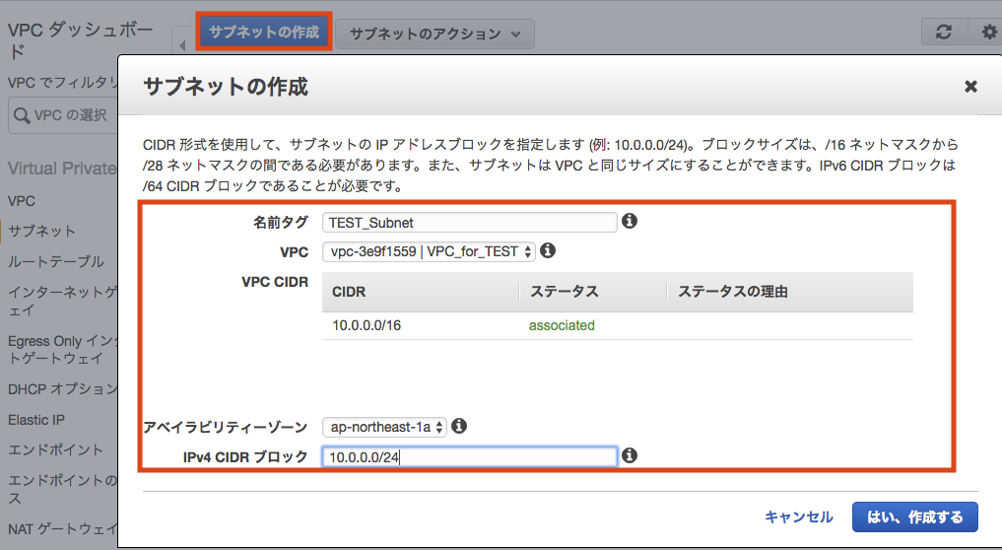The height and width of the screenshot is (550, 1002).
Task: Close the subnet creation dialog with X
Action: tap(970, 87)
